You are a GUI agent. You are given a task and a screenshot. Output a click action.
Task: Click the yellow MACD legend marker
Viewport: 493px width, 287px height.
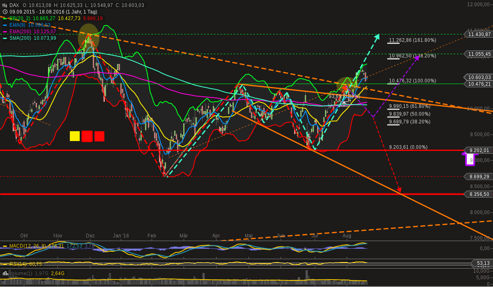[x=5, y=246]
